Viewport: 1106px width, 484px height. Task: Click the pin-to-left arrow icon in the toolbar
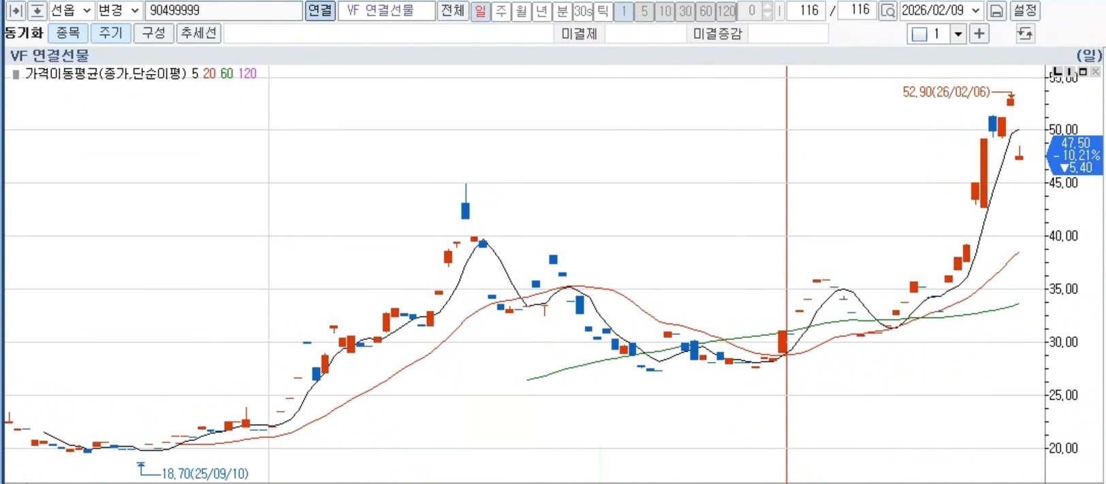16,11
